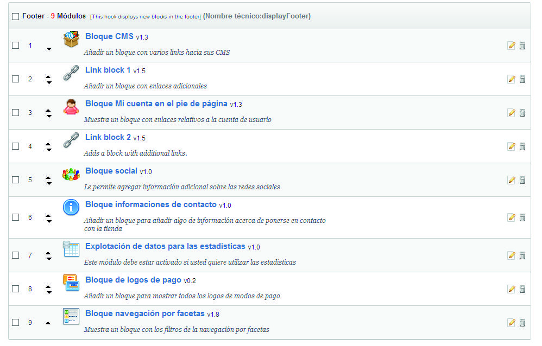Click 'Añadir un bloque con enlaces adicionales' description
Screen dimensions: 542x346
point(146,86)
